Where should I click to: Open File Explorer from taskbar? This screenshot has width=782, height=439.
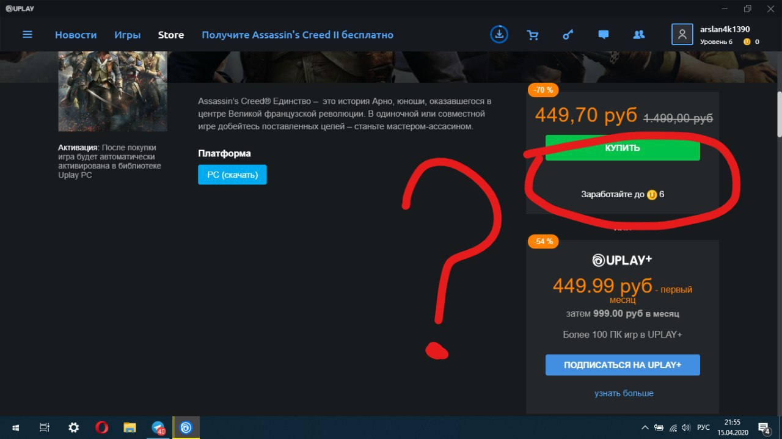pyautogui.click(x=130, y=427)
